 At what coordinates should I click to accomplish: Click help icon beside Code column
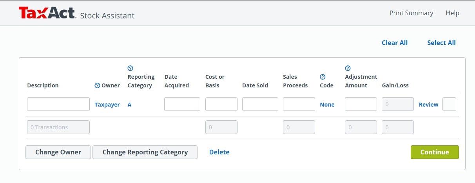(323, 77)
